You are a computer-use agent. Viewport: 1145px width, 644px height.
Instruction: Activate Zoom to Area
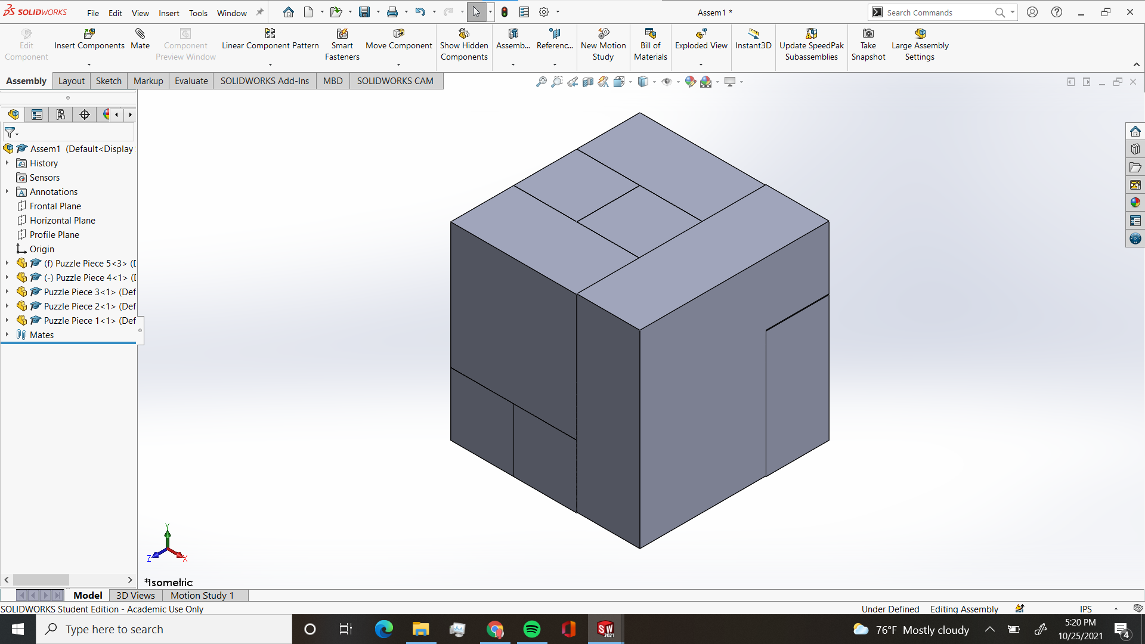coord(556,82)
